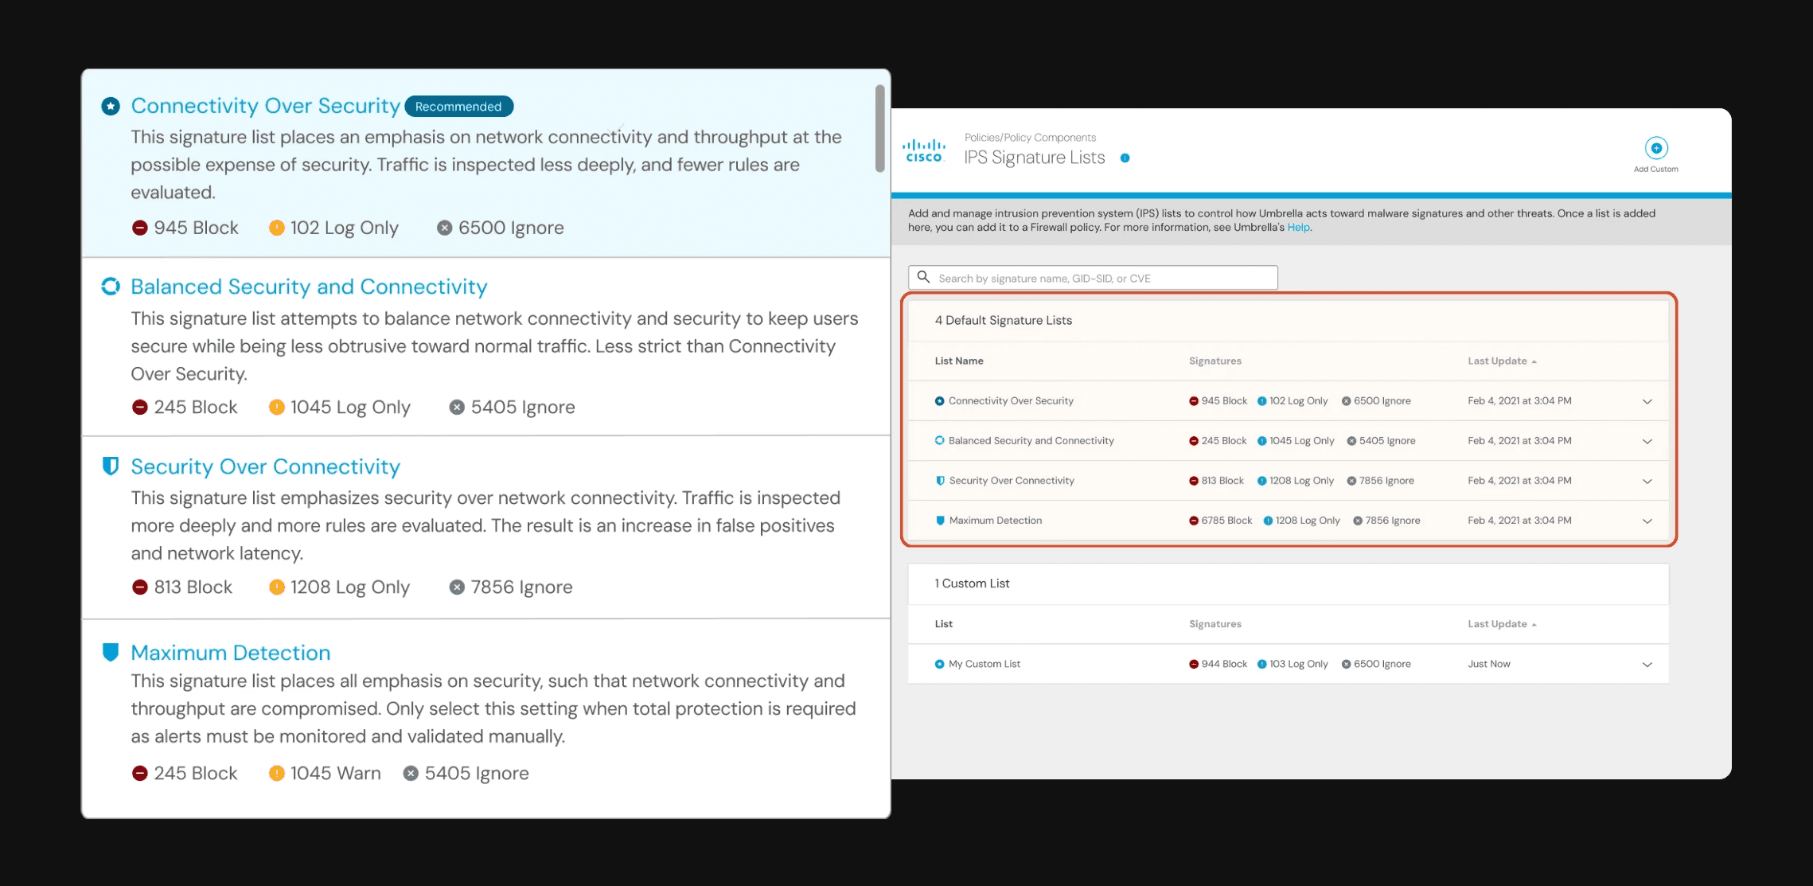This screenshot has height=886, width=1813.
Task: Click the Cisco logo
Action: click(x=923, y=150)
